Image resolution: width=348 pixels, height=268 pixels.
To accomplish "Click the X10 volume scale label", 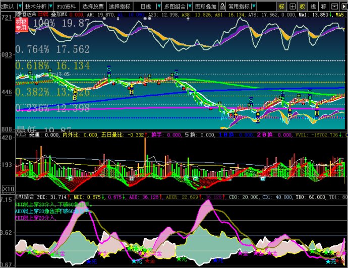I will point(8,189).
